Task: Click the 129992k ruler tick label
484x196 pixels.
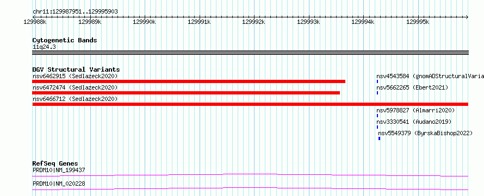Action: point(254,22)
